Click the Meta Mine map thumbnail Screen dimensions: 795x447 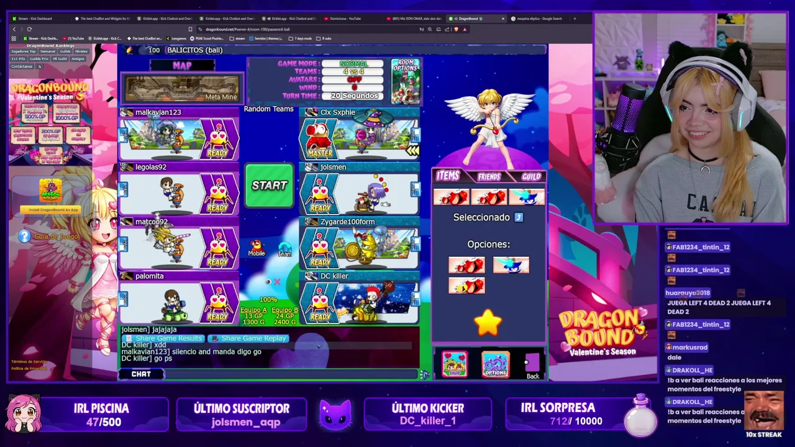(181, 89)
